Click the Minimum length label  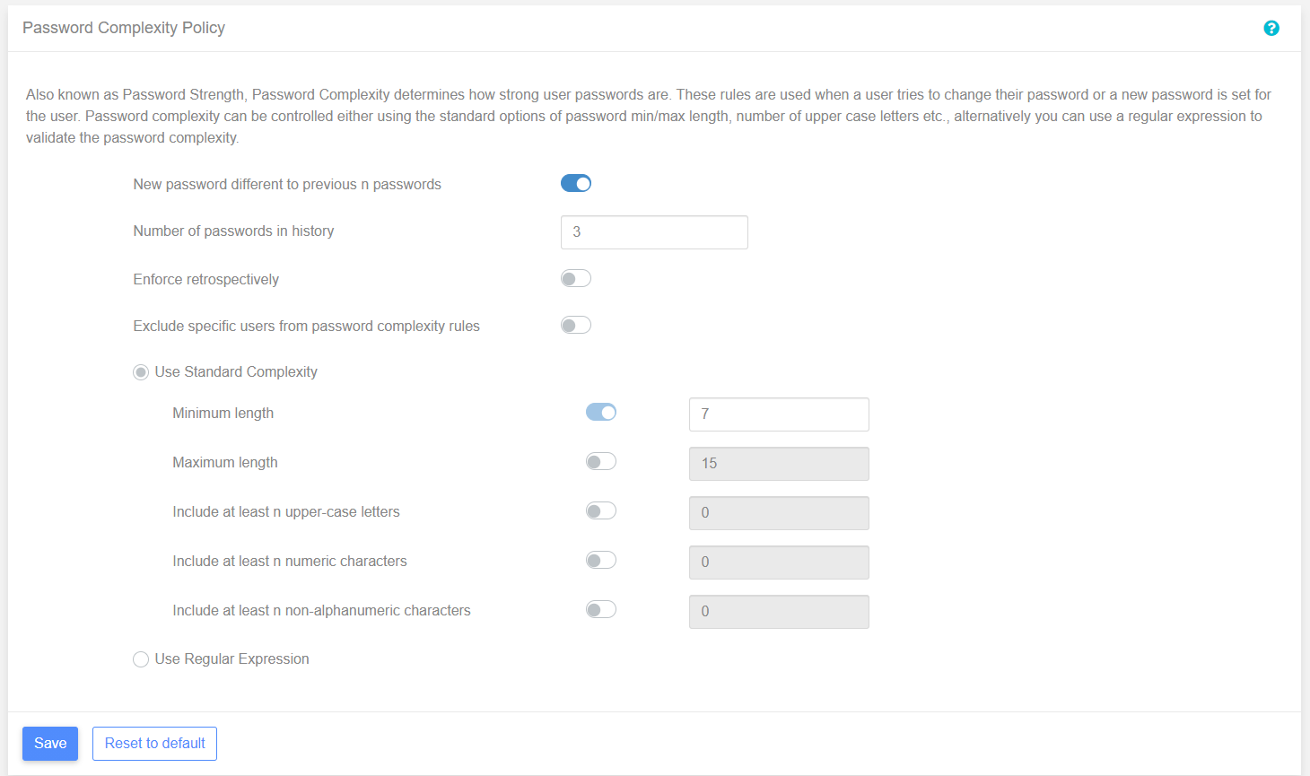point(223,414)
